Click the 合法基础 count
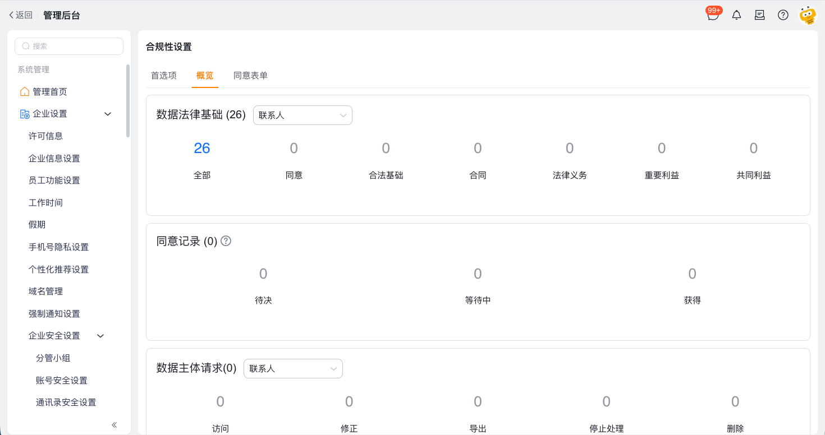The image size is (825, 435). 386,148
